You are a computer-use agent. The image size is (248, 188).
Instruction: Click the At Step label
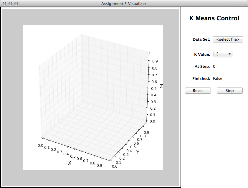202,67
